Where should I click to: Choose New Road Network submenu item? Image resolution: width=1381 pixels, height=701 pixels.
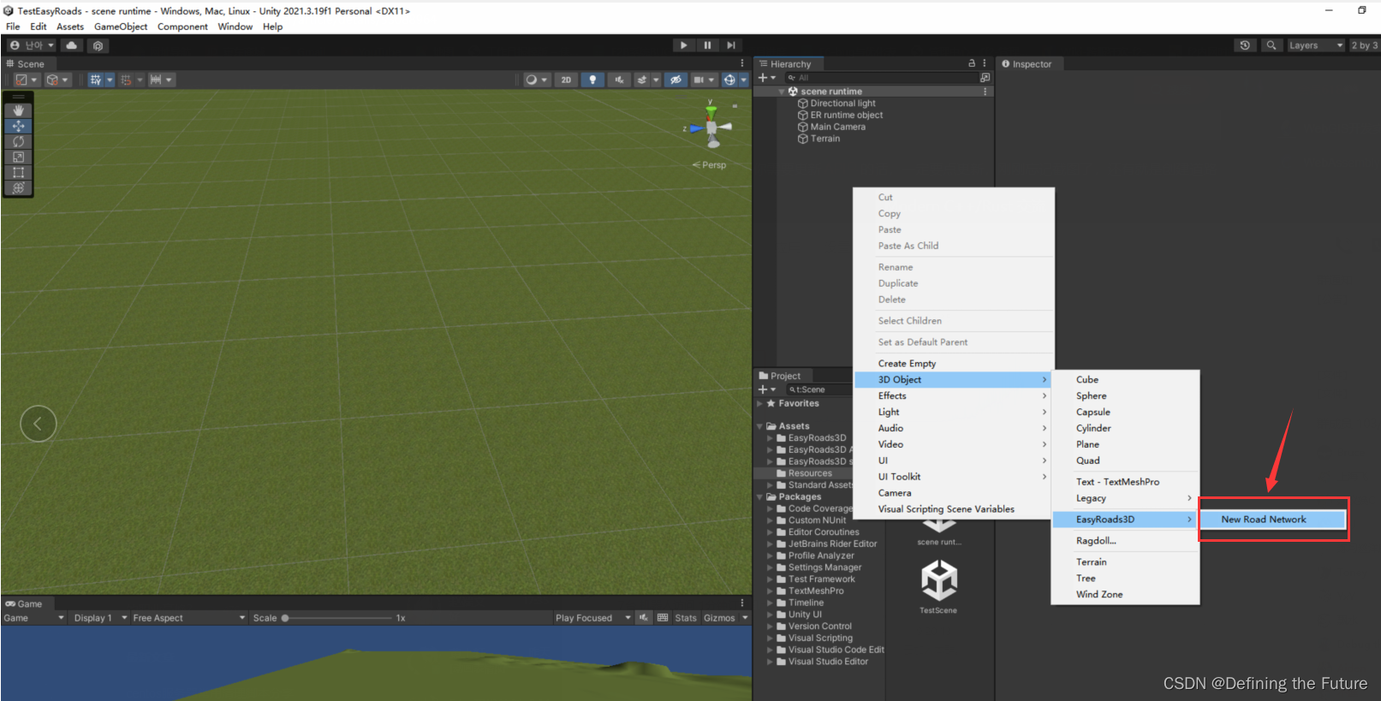tap(1272, 520)
